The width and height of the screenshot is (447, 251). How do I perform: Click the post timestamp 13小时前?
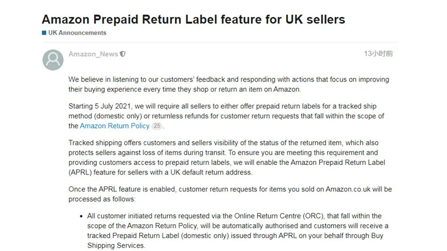point(378,53)
